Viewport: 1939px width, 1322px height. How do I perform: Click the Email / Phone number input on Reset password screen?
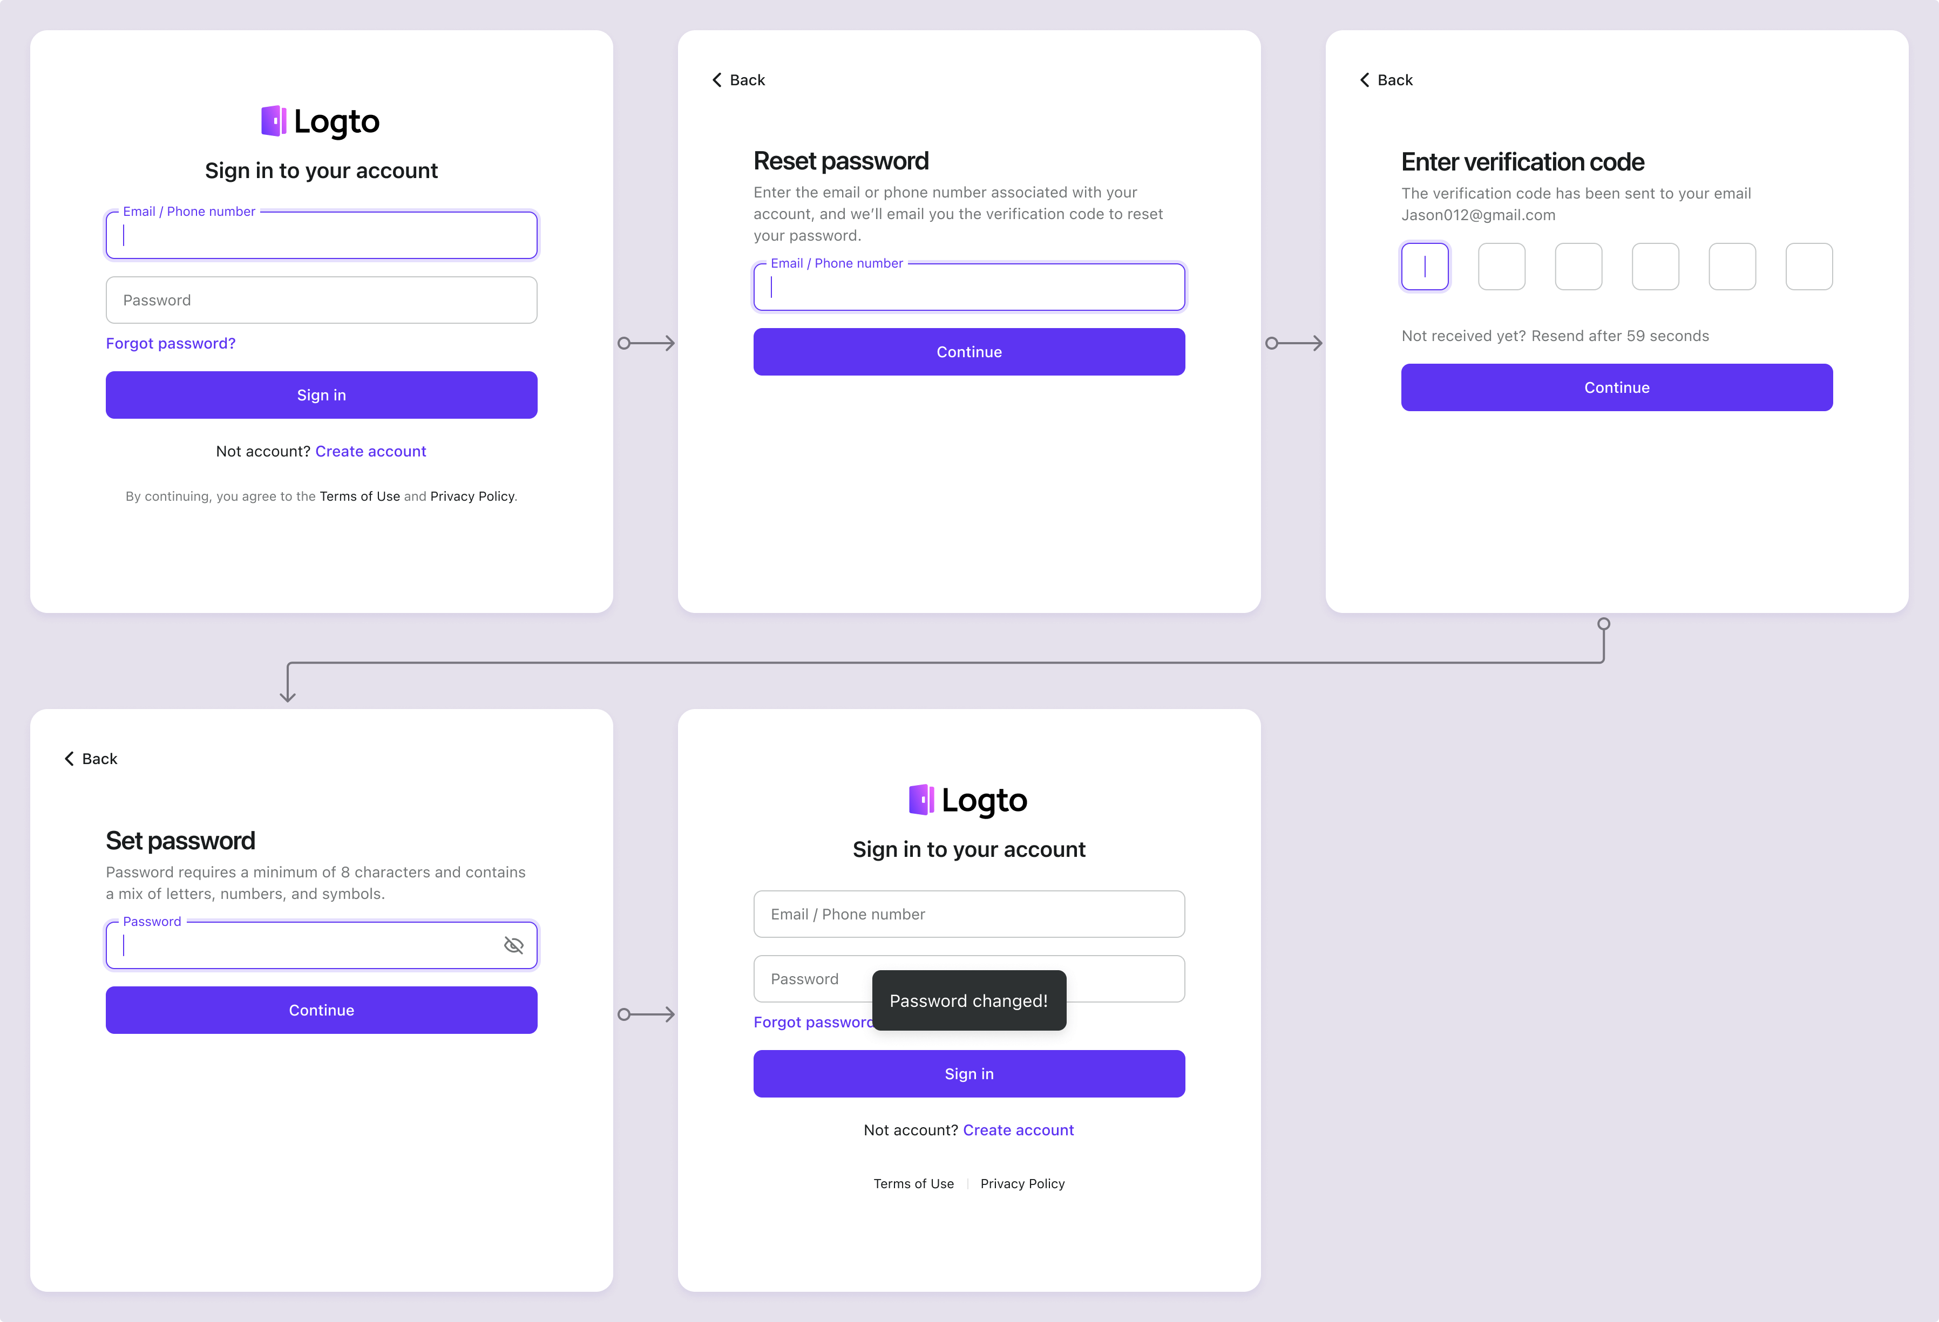pos(968,285)
